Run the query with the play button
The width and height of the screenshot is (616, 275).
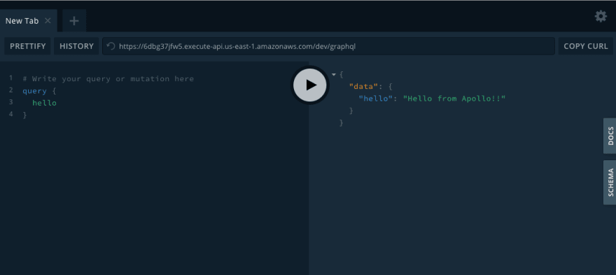coord(310,85)
